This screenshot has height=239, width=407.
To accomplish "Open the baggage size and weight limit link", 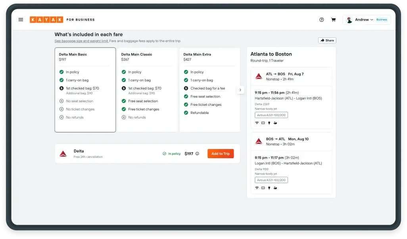I will 81,41.
